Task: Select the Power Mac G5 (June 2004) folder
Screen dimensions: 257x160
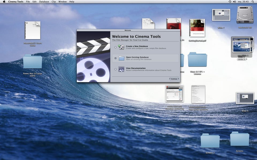Action: pos(32,62)
